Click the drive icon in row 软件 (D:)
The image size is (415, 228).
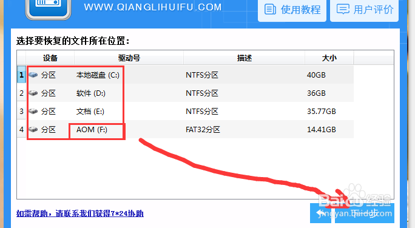33,93
